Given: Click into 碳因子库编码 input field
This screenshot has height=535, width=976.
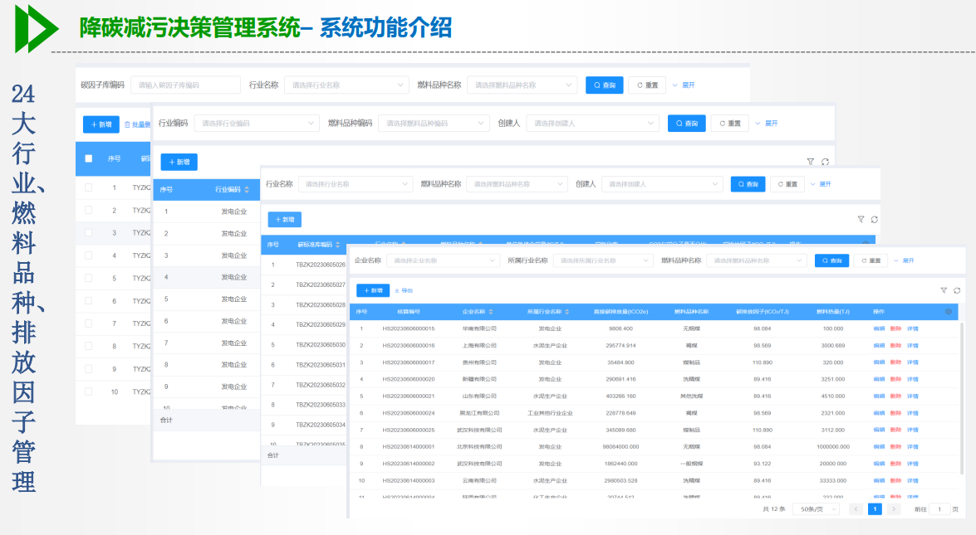Looking at the screenshot, I should [185, 85].
